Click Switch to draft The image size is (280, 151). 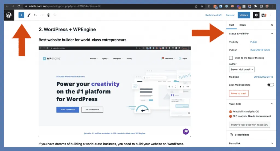(213, 15)
